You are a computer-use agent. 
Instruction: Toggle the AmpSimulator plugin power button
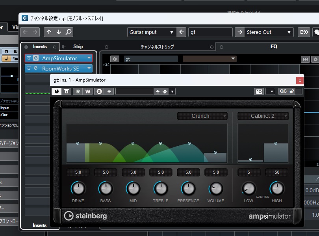click(57, 91)
